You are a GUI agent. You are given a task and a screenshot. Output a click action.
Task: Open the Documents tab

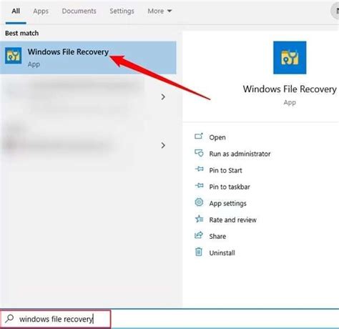(79, 11)
